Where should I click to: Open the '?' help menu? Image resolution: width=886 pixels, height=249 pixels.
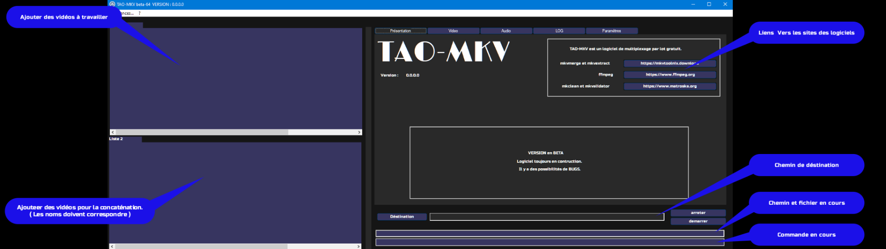[139, 13]
